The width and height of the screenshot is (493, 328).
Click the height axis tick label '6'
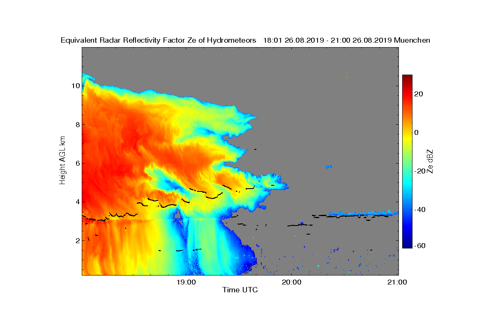77,163
